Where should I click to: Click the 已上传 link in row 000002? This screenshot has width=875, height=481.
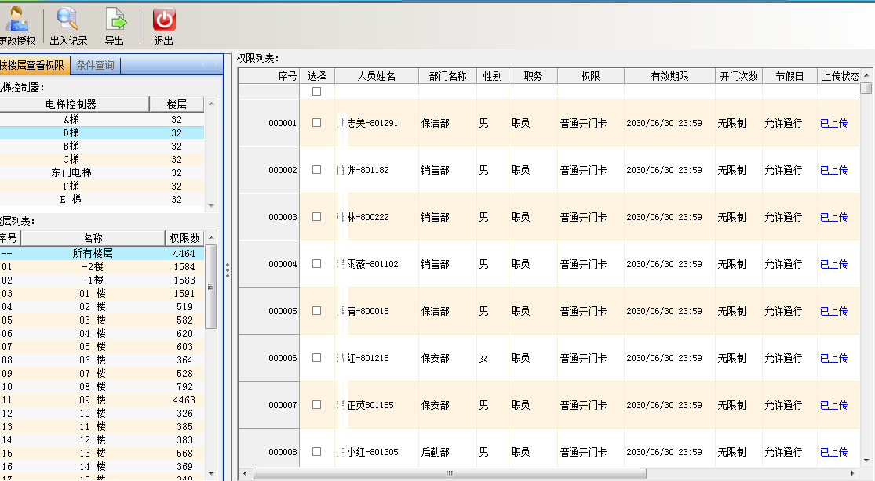(x=833, y=170)
